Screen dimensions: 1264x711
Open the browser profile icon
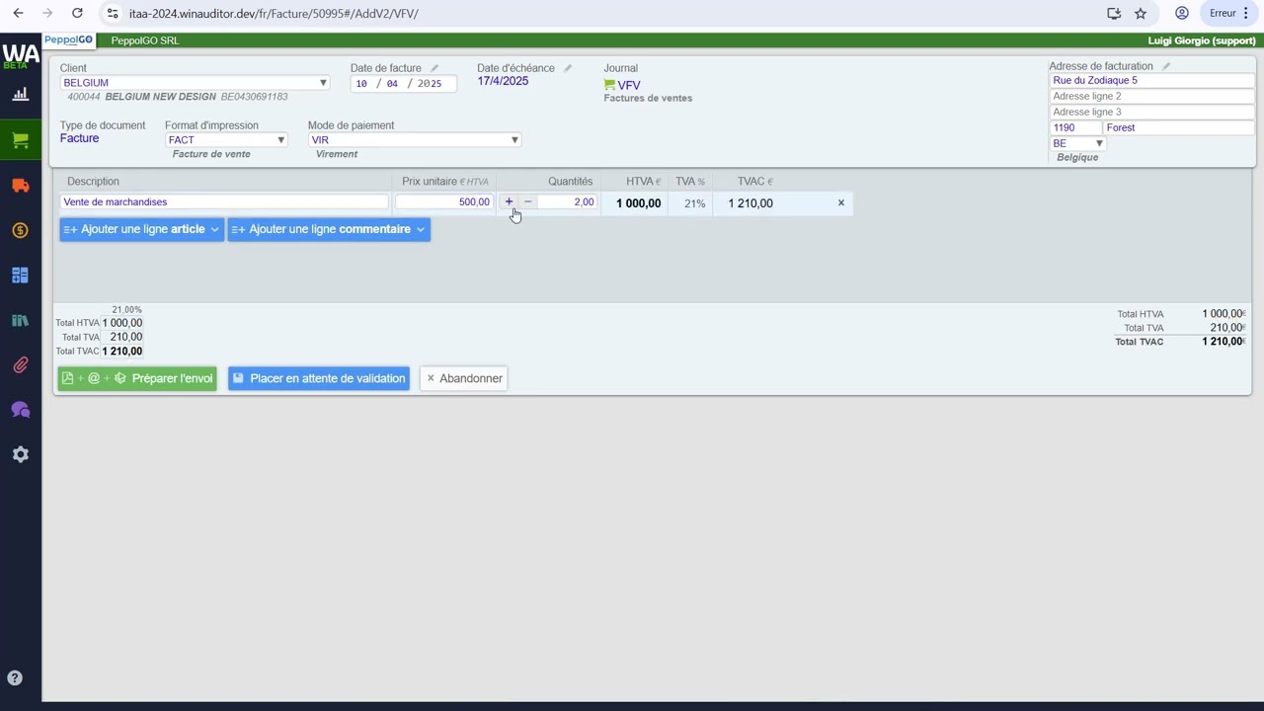pos(1181,13)
